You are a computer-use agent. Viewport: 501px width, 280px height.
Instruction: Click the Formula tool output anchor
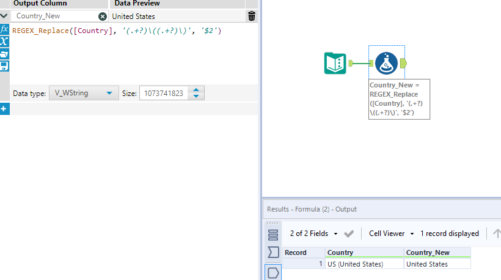pos(403,64)
